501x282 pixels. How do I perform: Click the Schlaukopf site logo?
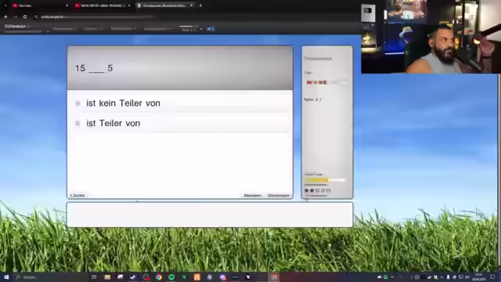click(x=15, y=27)
